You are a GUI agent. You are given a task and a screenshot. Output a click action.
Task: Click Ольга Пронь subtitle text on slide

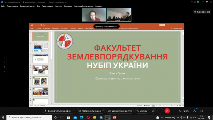point(117,73)
